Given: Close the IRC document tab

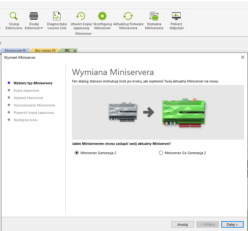Looking at the screenshot, I should (74, 51).
